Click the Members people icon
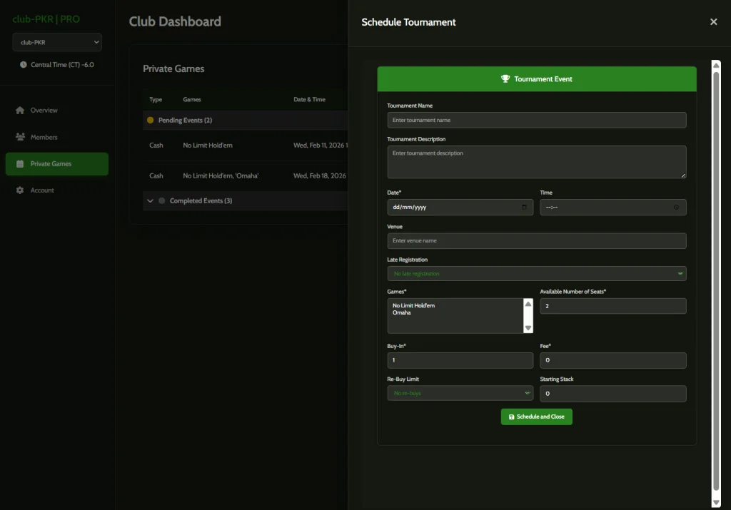 tap(20, 137)
